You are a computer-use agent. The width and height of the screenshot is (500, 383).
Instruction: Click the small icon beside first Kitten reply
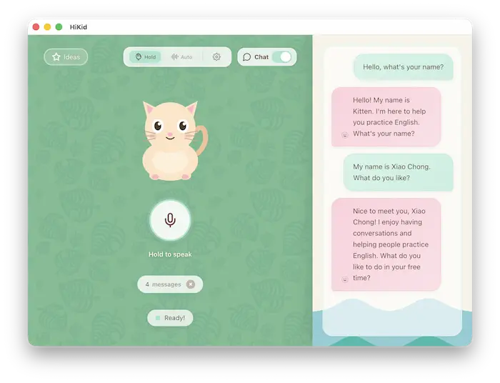coord(345,135)
